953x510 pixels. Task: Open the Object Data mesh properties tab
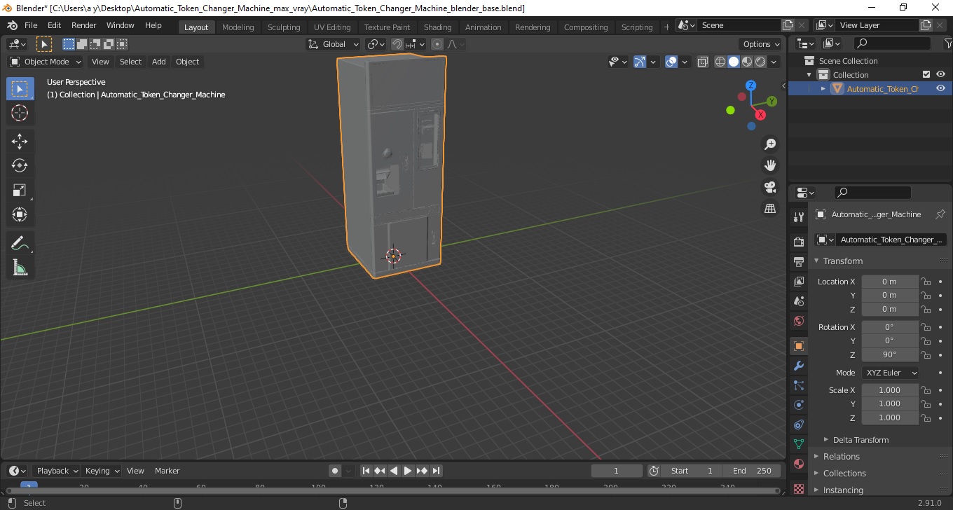click(798, 444)
